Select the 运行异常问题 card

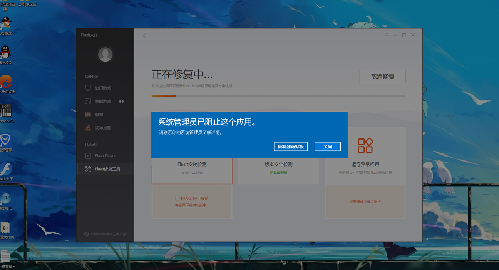[x=365, y=156]
